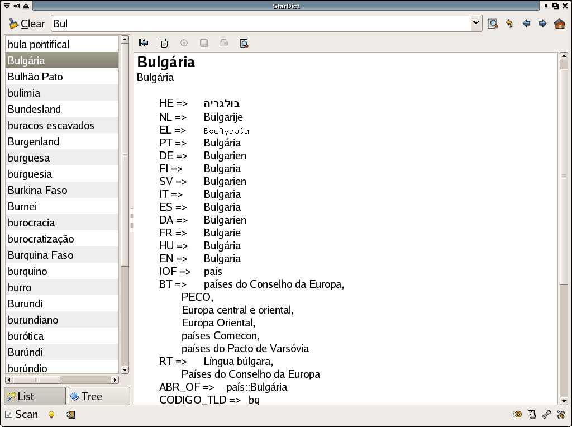
Task: Open the StarDict home page icon
Action: click(x=559, y=23)
